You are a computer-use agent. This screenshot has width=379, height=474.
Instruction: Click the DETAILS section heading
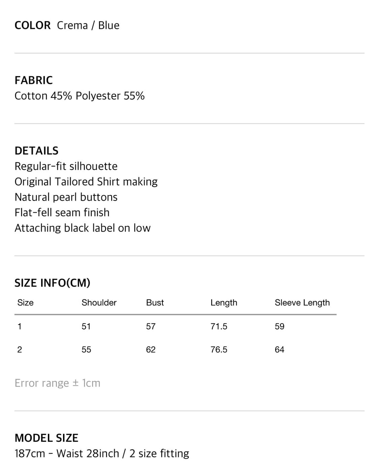[36, 151]
